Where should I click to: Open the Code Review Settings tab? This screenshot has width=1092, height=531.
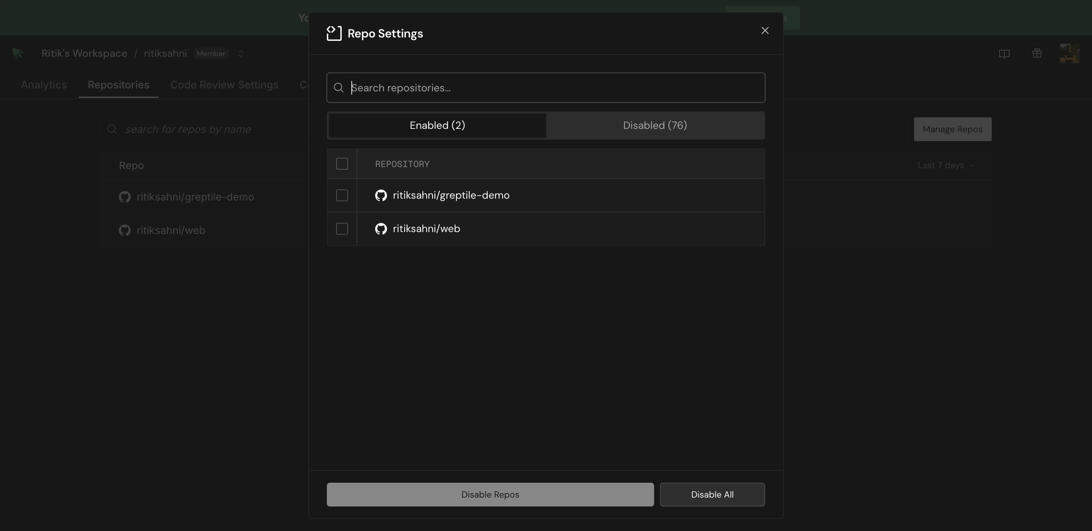224,84
